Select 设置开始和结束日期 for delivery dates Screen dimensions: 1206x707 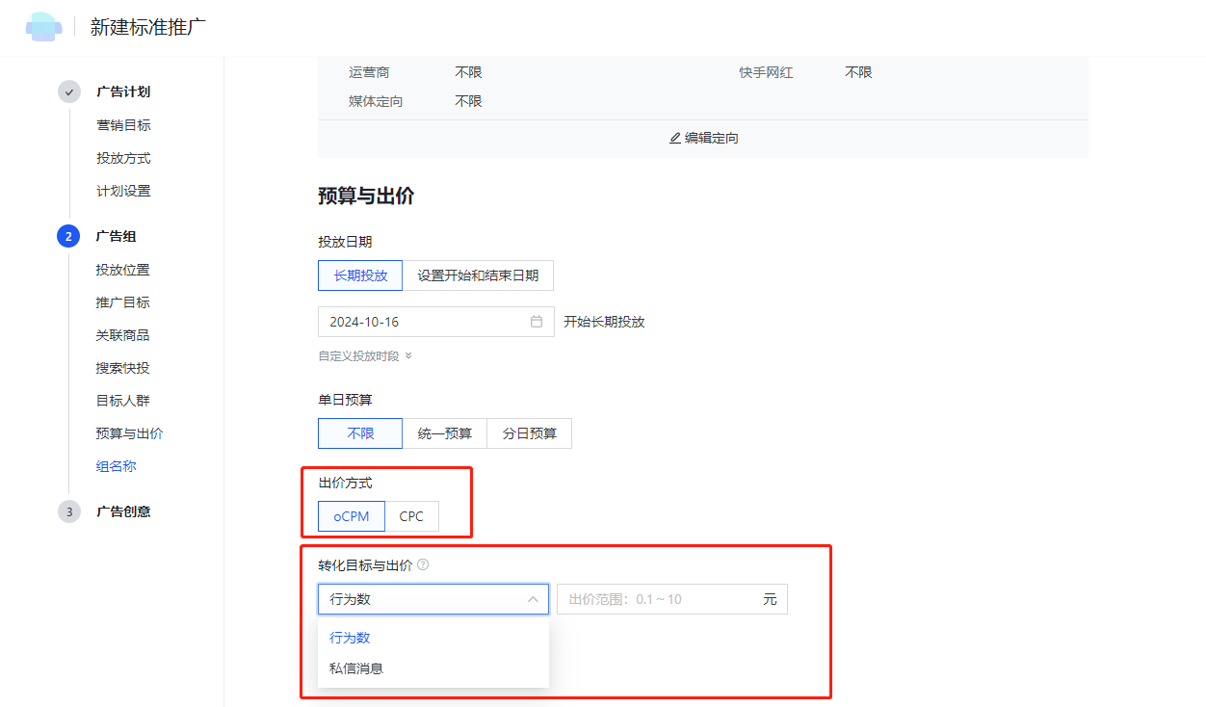[478, 275]
